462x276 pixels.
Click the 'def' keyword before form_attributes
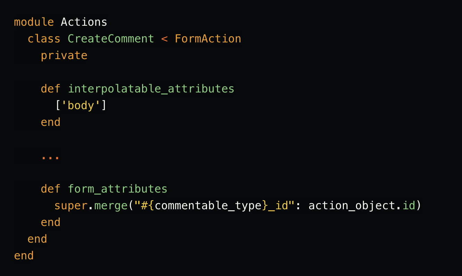tap(50, 189)
